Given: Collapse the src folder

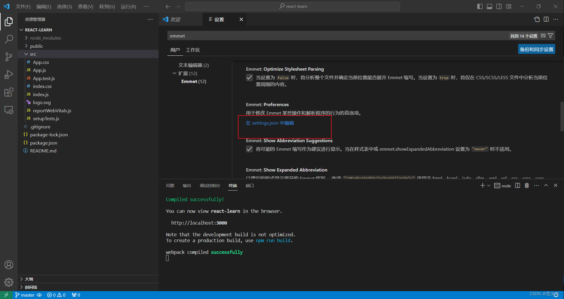Looking at the screenshot, I should coord(26,54).
